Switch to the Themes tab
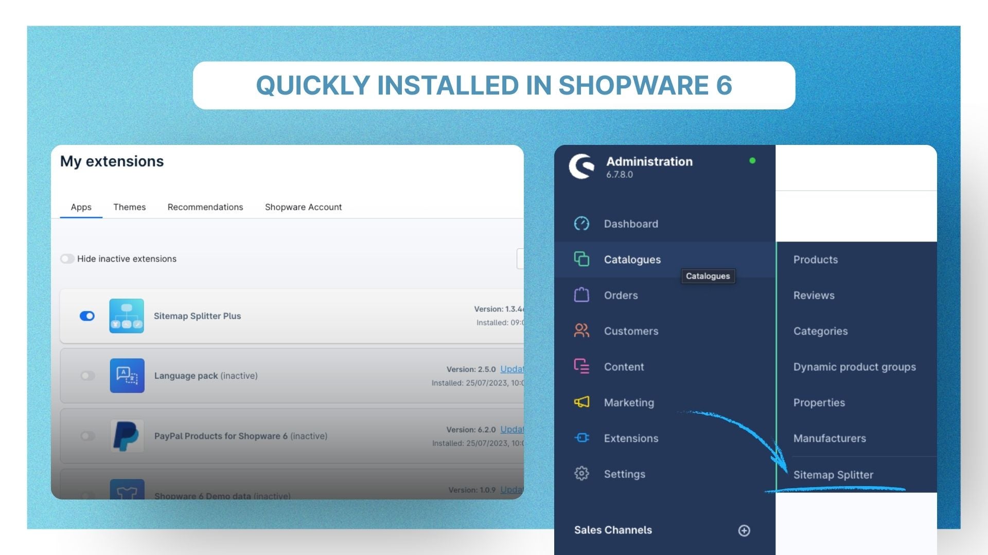 pos(129,207)
